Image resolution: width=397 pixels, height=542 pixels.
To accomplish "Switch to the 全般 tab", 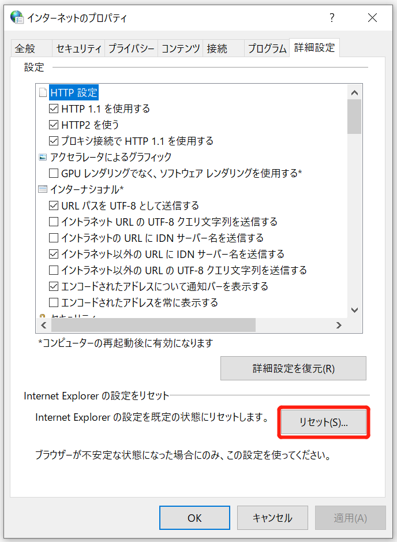I will 31,48.
